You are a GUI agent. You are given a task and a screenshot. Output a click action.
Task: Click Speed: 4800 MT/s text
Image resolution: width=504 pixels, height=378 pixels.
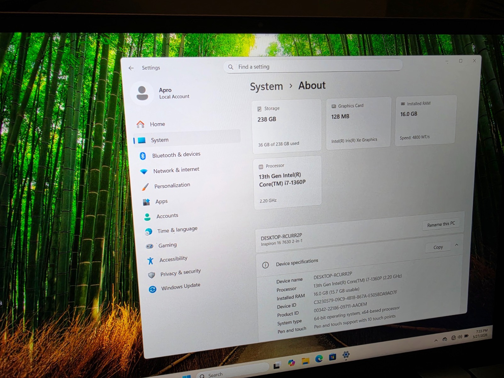tap(415, 137)
